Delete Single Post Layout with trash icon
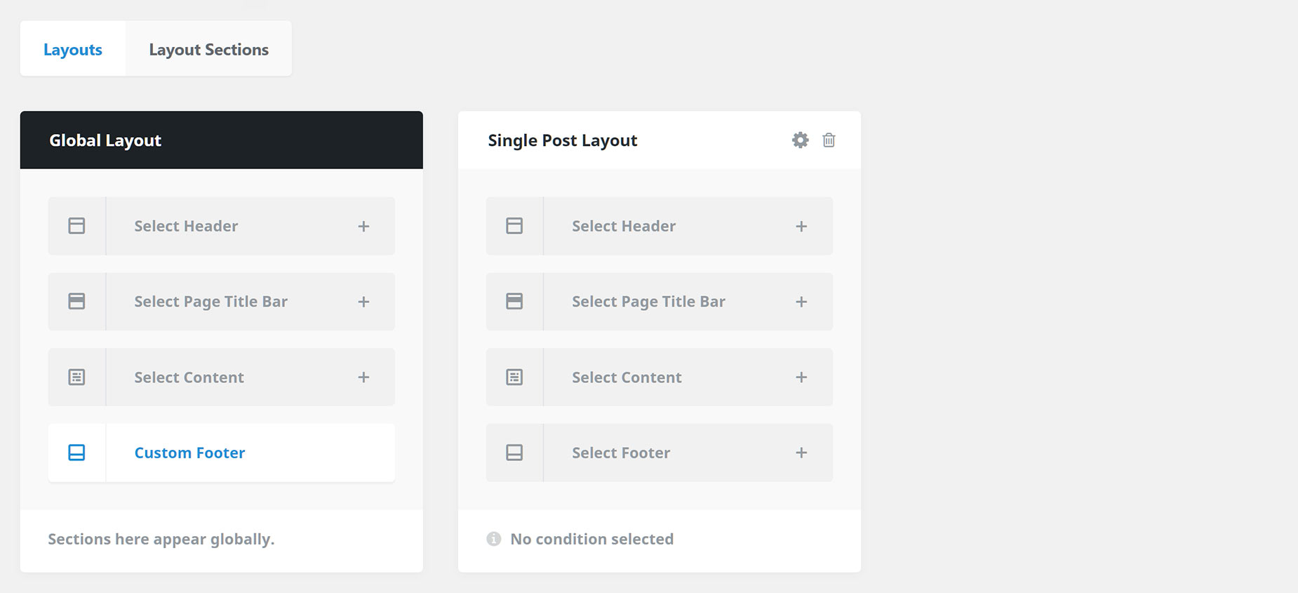Screen dimensions: 1298x593 [829, 140]
